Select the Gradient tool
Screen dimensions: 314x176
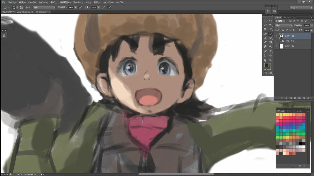click(270, 42)
